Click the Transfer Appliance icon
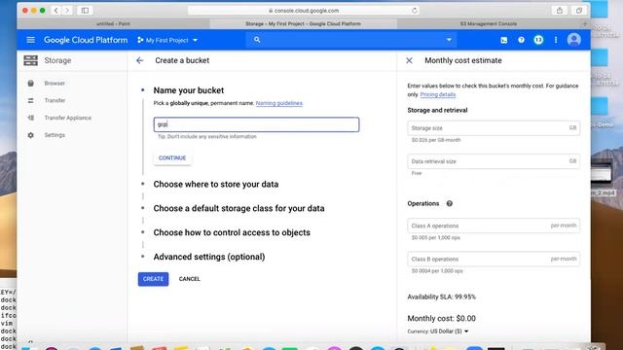This screenshot has height=350, width=623. click(30, 118)
